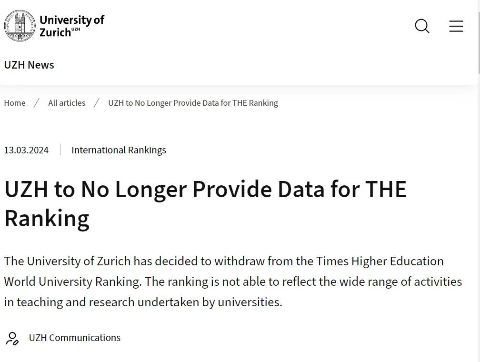This screenshot has height=362, width=480.
Task: Click slash separator after All articles
Action: (97, 103)
